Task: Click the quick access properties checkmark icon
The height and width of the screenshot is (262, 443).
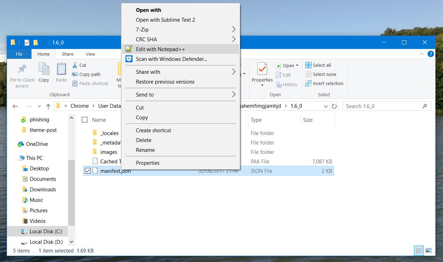Action: point(27,43)
